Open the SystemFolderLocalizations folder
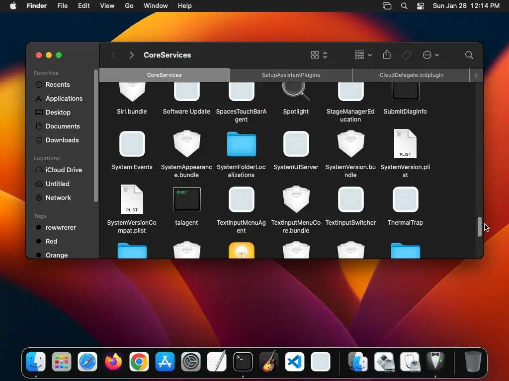The width and height of the screenshot is (509, 381). click(x=241, y=144)
